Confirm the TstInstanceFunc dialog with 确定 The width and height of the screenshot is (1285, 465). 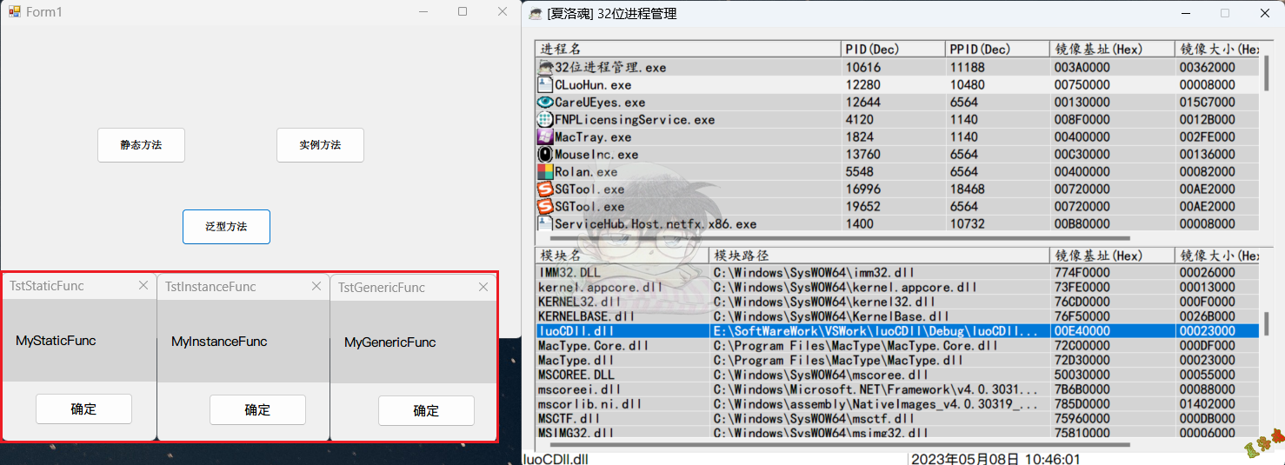tap(257, 409)
